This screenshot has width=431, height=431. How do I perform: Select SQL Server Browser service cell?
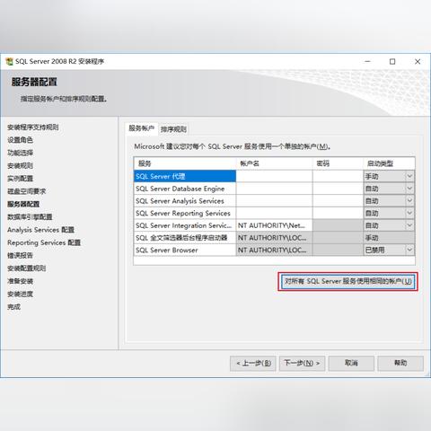[x=185, y=250]
